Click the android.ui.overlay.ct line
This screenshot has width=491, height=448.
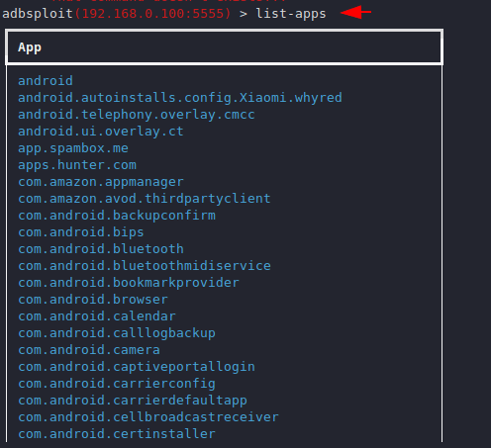(x=101, y=132)
